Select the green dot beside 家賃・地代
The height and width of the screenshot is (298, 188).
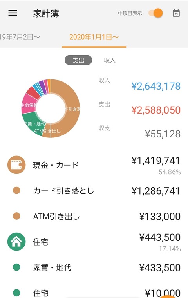pos(16,267)
